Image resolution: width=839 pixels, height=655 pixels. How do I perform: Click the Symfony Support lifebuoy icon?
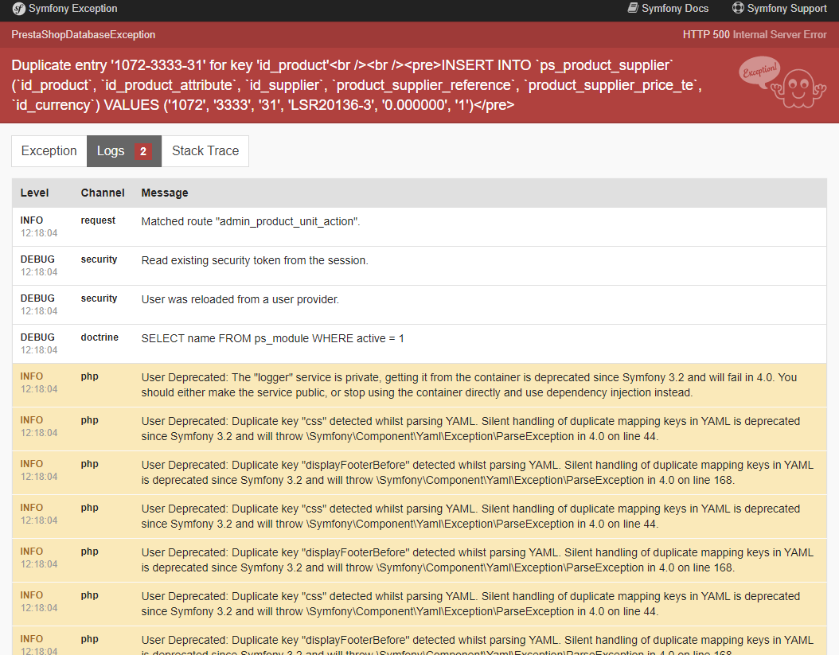click(x=738, y=8)
